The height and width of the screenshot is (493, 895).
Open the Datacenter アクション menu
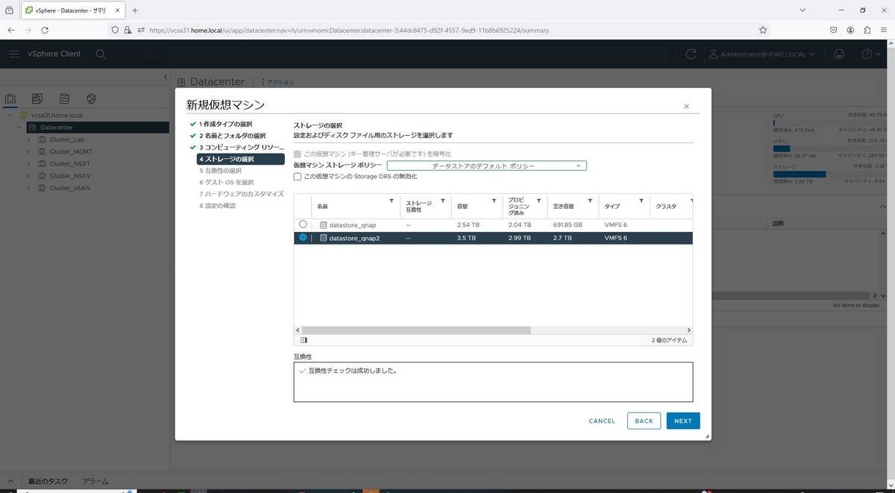click(x=277, y=82)
